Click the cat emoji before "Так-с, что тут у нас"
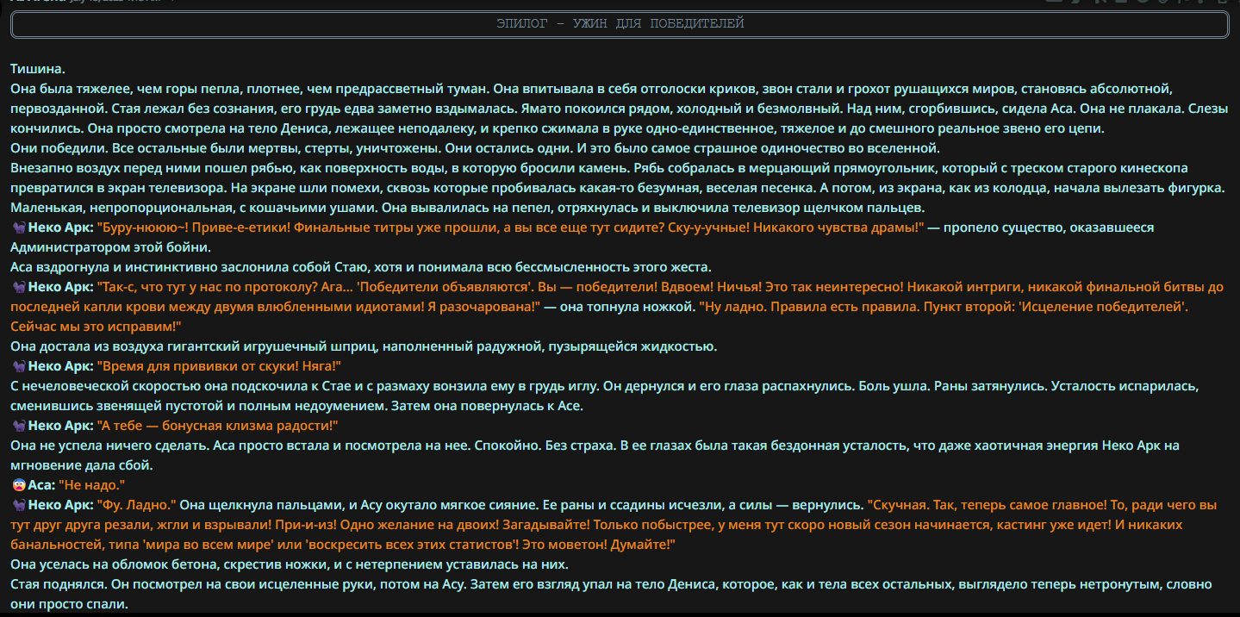The image size is (1240, 617). point(18,287)
